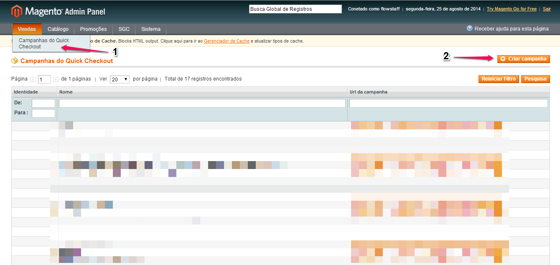Image resolution: width=560 pixels, height=265 pixels.
Task: Click the Url da campanha filter field
Action: tap(448, 103)
